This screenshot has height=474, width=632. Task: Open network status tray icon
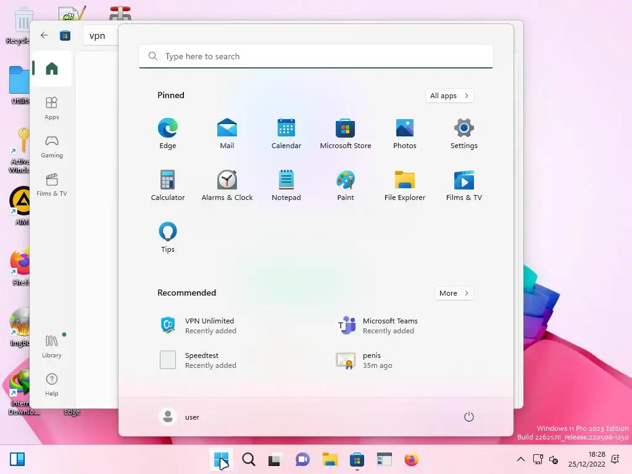(x=538, y=459)
